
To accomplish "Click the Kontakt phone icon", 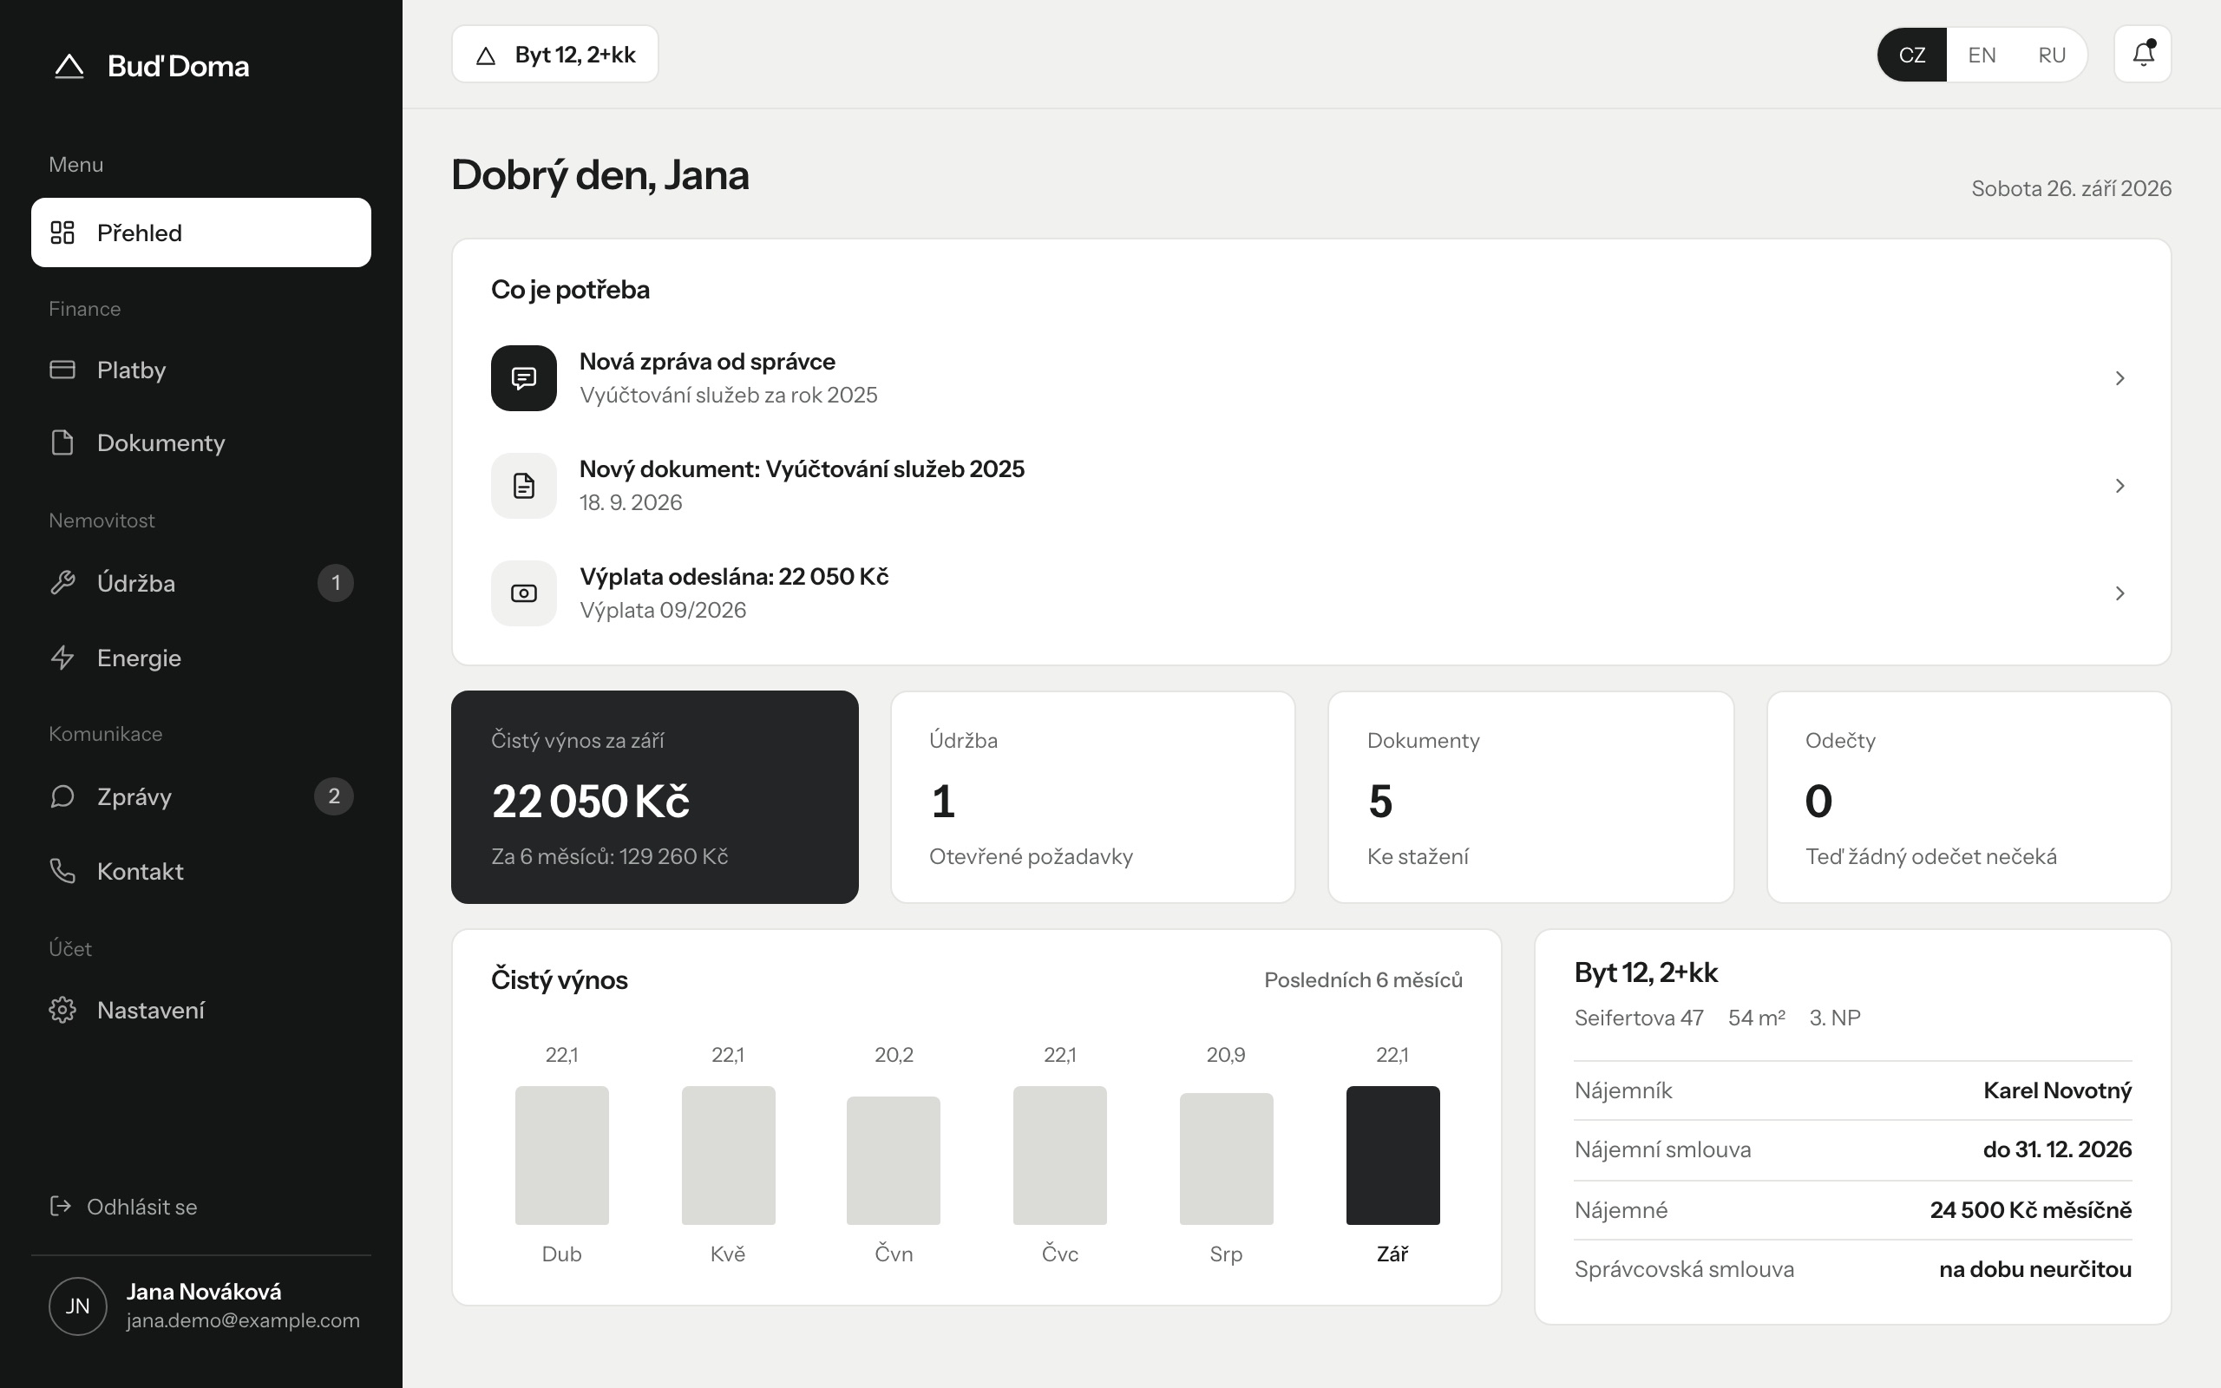I will [62, 870].
